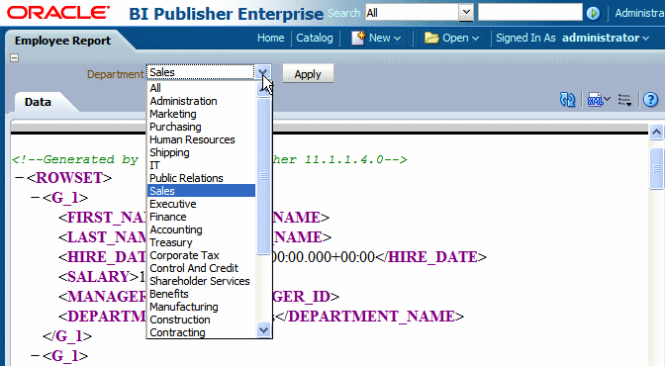Collapse the first G_1 XML node
This screenshot has height=366, width=665.
click(x=36, y=198)
